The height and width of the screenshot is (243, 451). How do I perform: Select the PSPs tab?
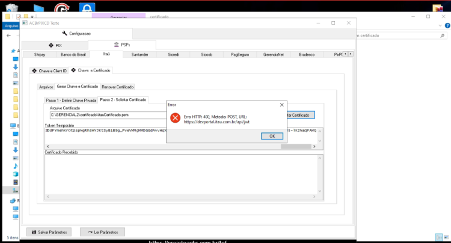click(122, 45)
